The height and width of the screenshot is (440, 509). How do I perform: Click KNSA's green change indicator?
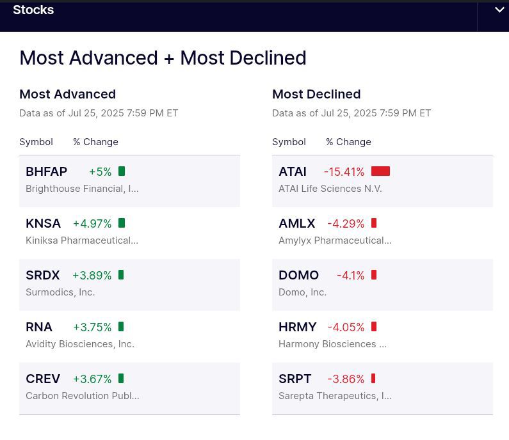[122, 223]
